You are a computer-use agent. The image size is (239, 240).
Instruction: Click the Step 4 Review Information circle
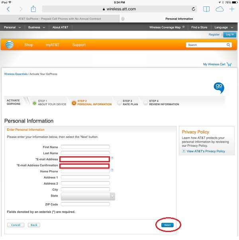[145, 103]
